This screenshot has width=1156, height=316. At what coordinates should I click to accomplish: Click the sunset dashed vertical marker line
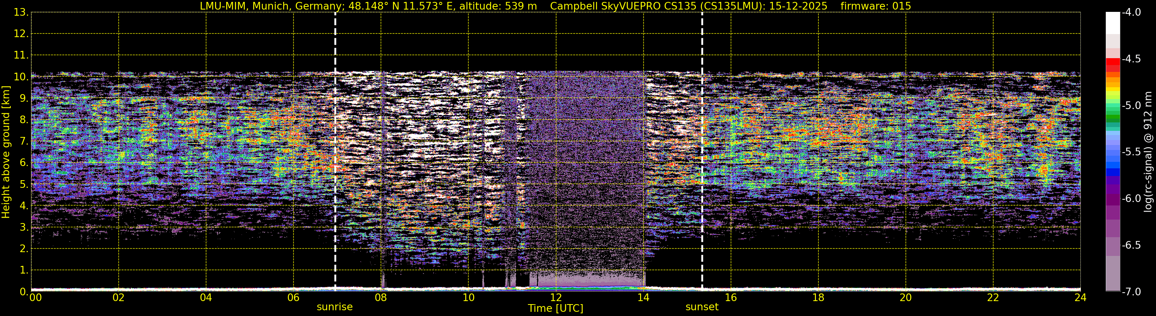click(702, 150)
